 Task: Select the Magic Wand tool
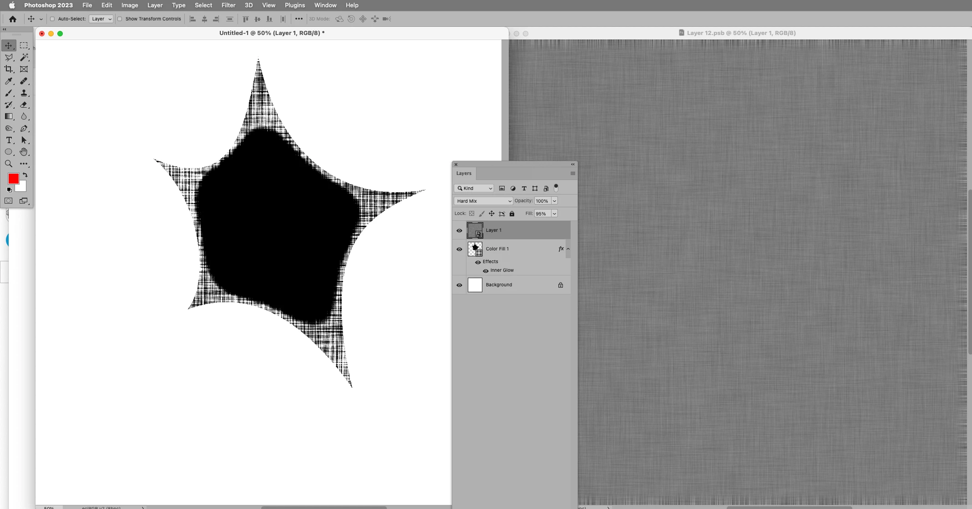click(24, 57)
